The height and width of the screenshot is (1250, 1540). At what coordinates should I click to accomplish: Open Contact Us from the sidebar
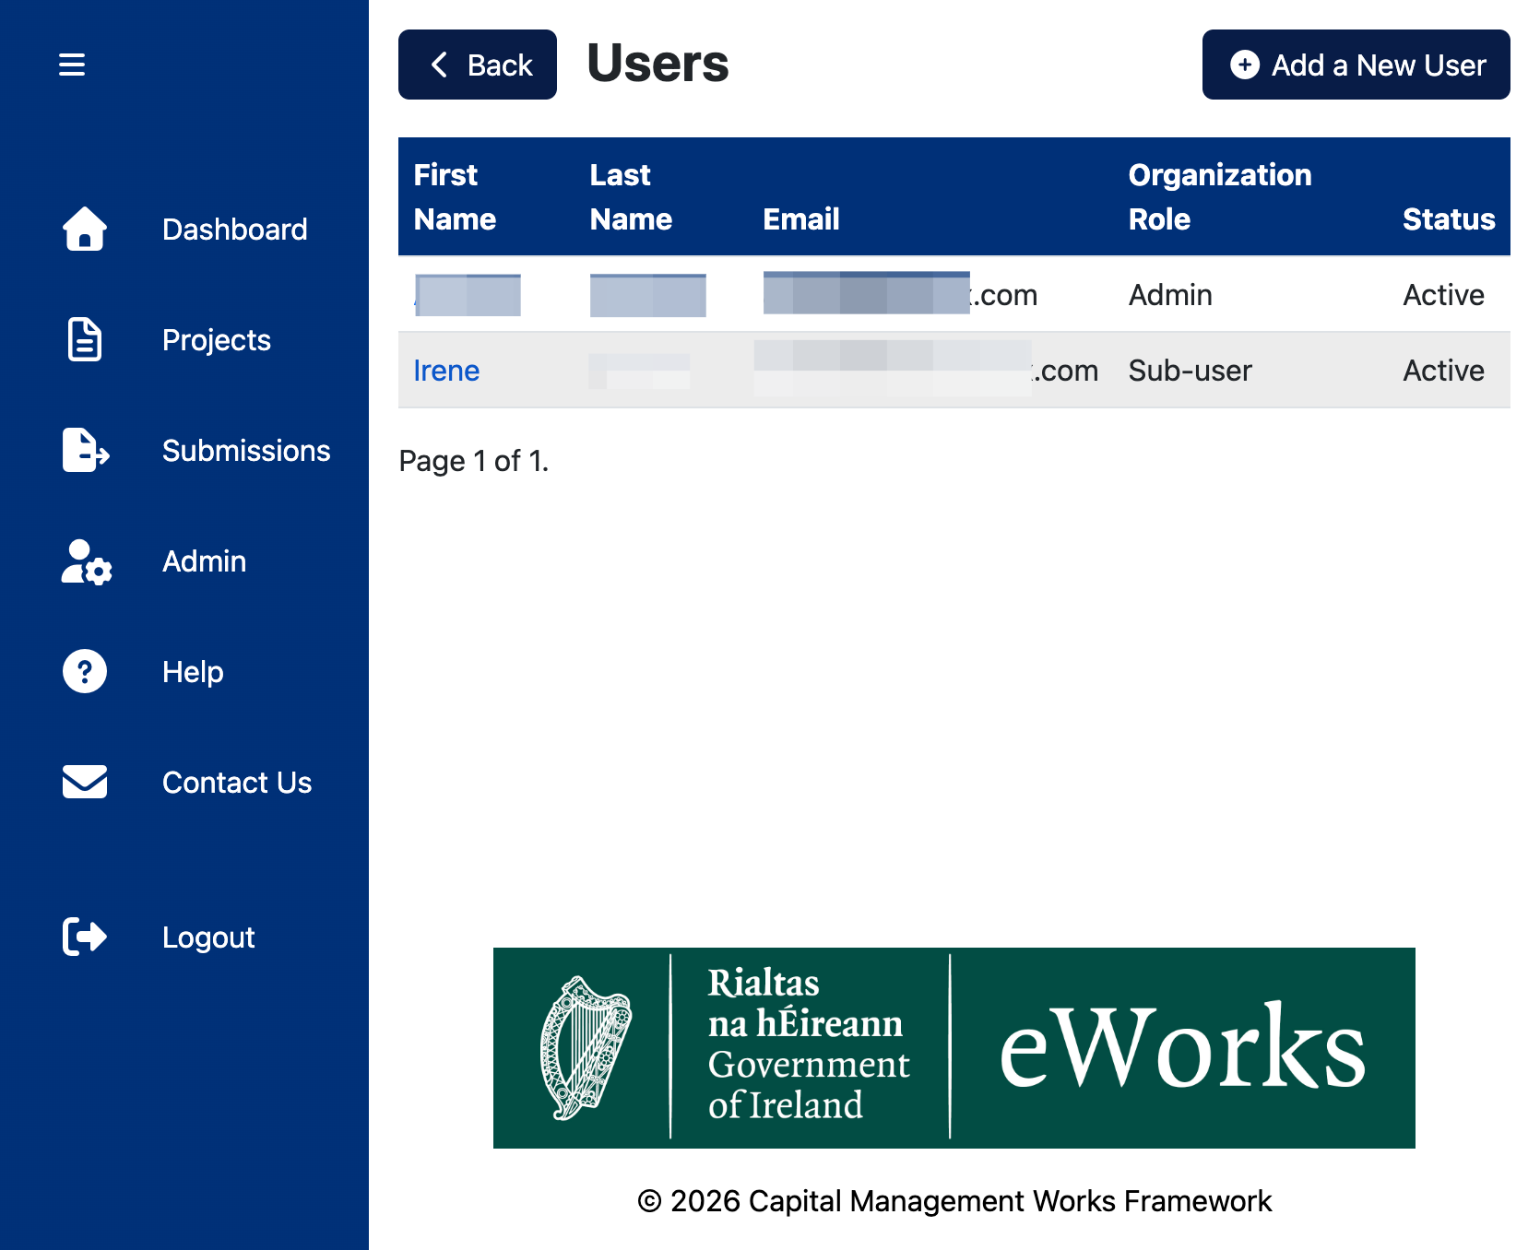[x=237, y=783]
